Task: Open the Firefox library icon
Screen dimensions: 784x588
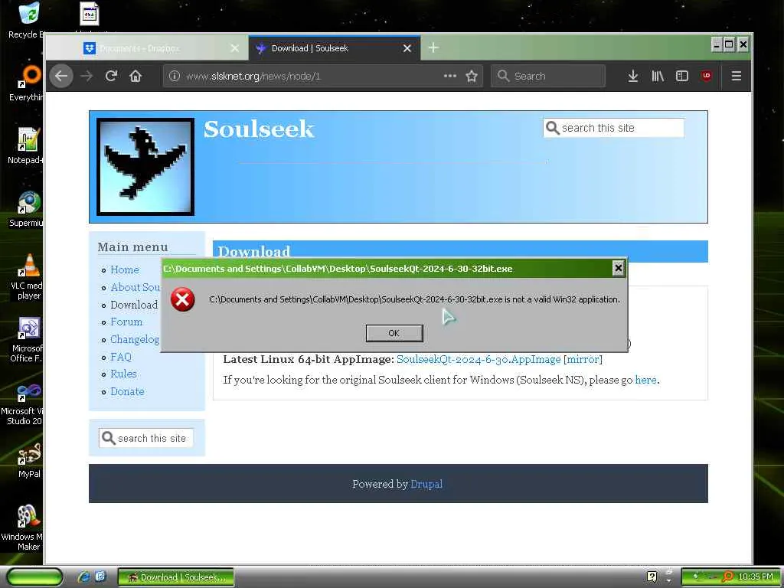Action: coord(658,76)
